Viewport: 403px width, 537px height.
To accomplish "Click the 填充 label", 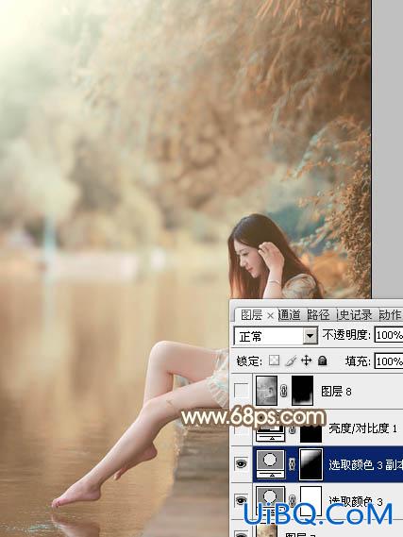I will (x=358, y=361).
